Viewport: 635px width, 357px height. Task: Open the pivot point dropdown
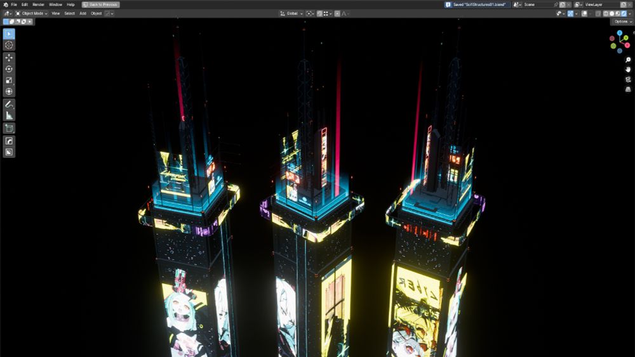point(311,13)
